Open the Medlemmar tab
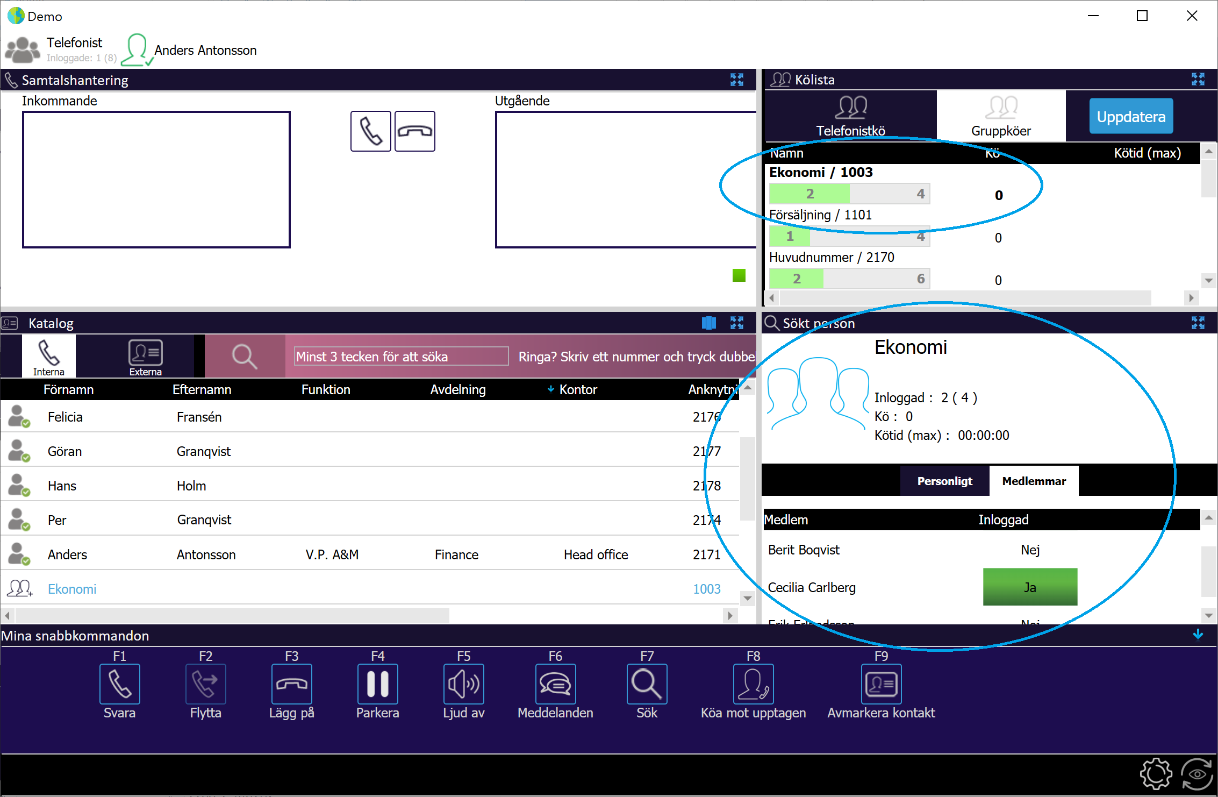 tap(1034, 481)
